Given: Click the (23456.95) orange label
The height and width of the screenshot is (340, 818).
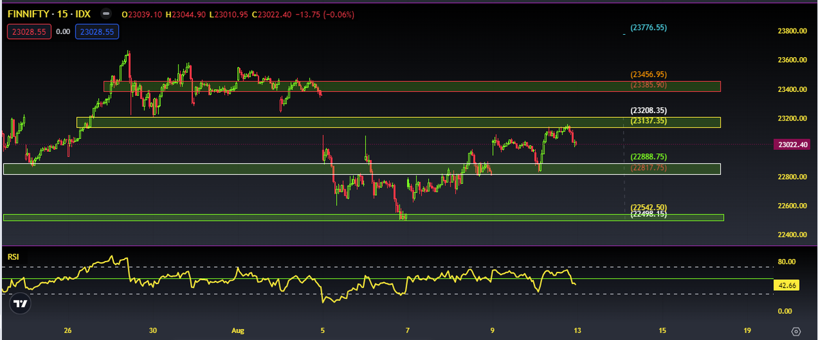Looking at the screenshot, I should pyautogui.click(x=648, y=74).
